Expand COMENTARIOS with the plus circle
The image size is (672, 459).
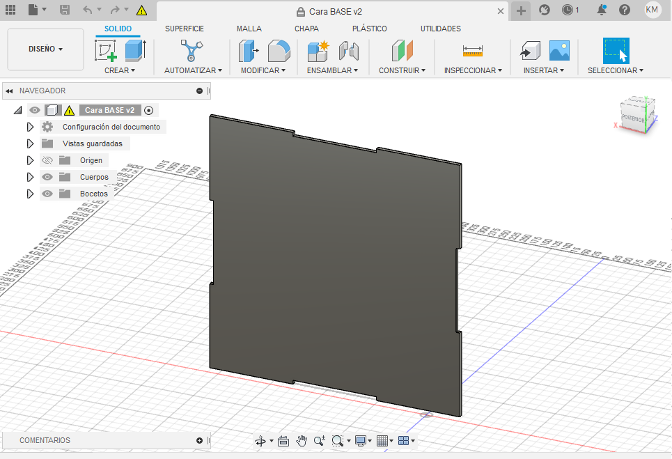coord(199,441)
